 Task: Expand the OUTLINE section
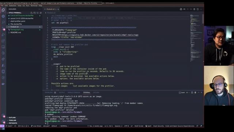coord(12,118)
